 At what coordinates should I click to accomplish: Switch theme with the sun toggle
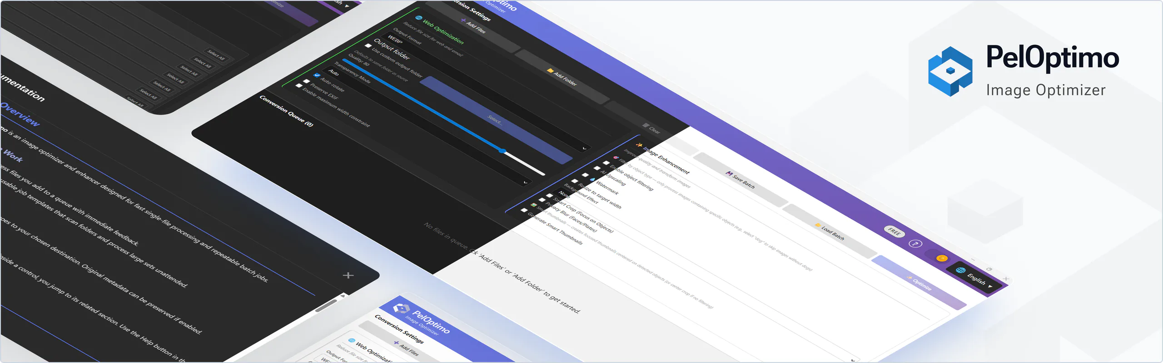coord(938,256)
